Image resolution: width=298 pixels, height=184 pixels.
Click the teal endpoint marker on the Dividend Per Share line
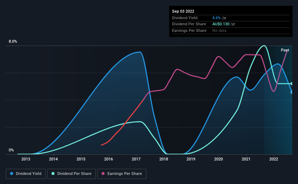click(x=292, y=84)
